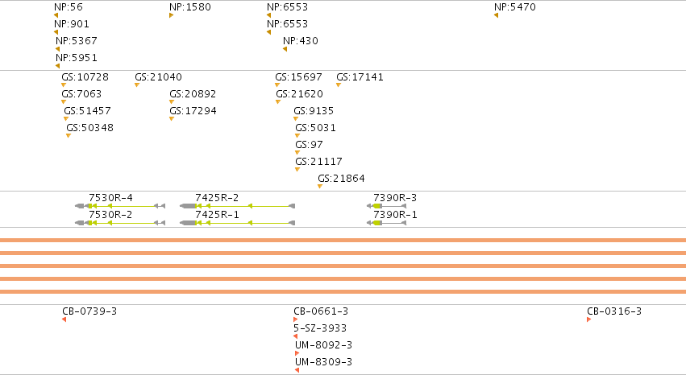
Task: Click the down-triangle marker under GS:97
Action: tap(297, 153)
